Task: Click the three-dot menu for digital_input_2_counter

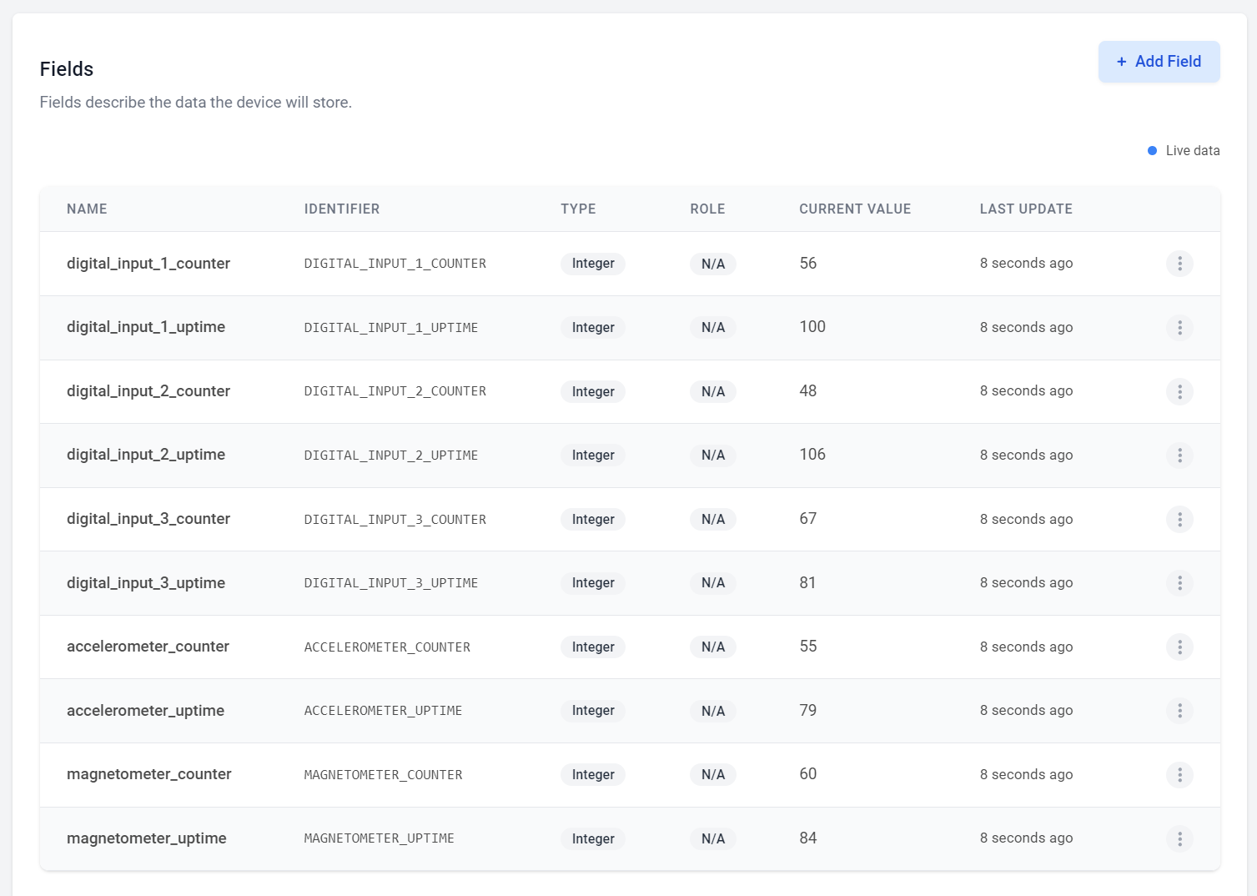Action: click(x=1179, y=391)
